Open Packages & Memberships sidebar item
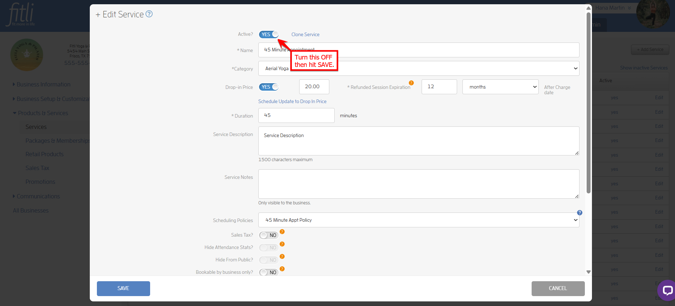Screen dimensions: 675x306 [57, 141]
